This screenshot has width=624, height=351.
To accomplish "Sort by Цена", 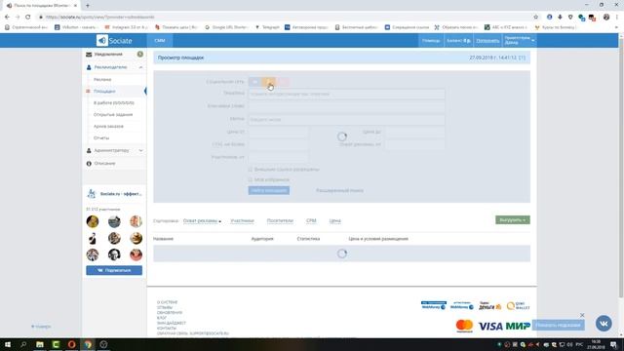I will point(334,221).
